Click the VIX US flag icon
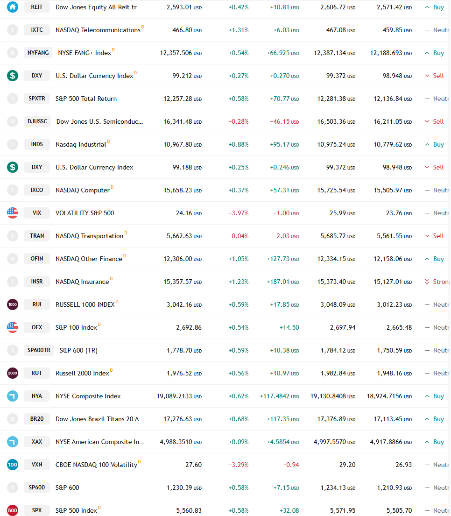The image size is (451, 516). point(13,213)
